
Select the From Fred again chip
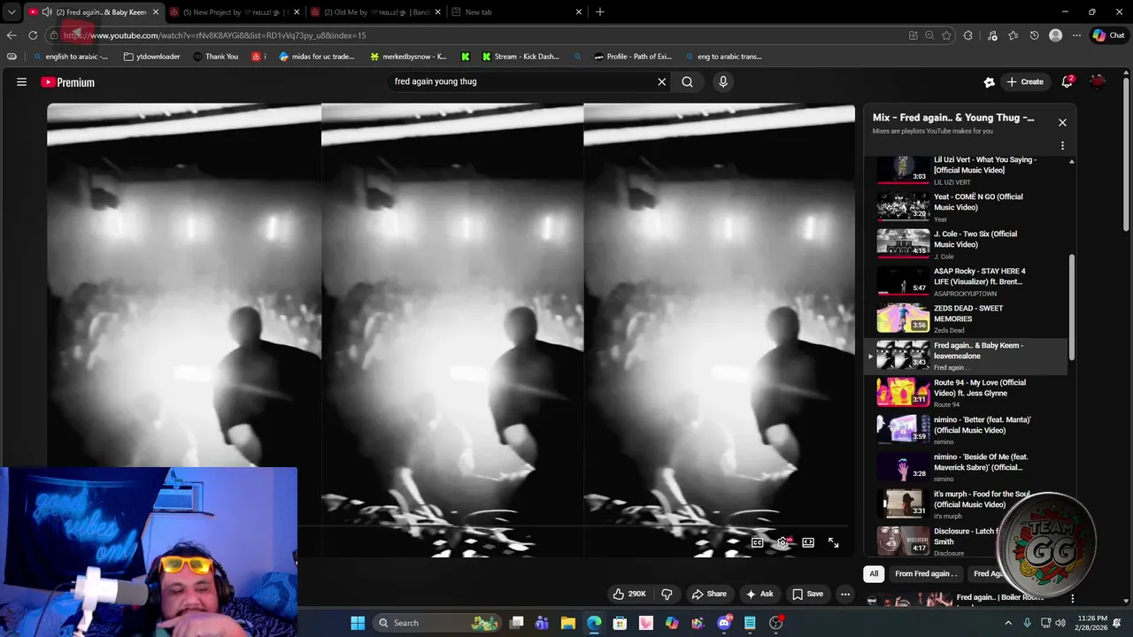(x=926, y=573)
